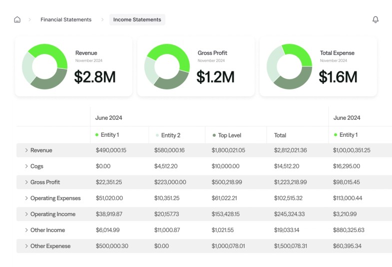
Task: Click the Total Expense donut chart
Action: point(289,66)
